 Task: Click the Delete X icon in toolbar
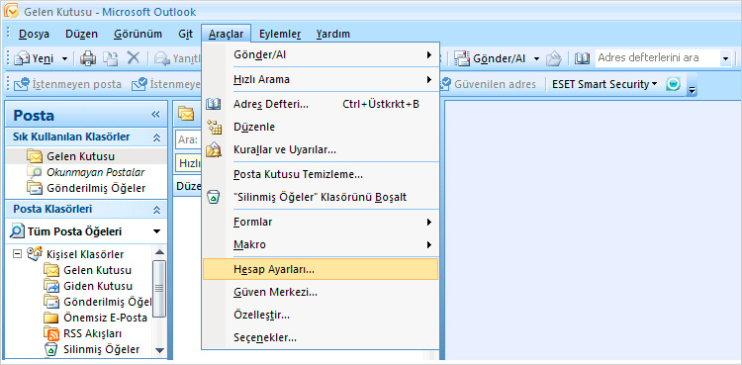coord(134,58)
